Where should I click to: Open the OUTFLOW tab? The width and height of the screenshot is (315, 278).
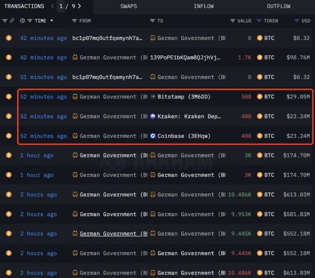pos(278,6)
